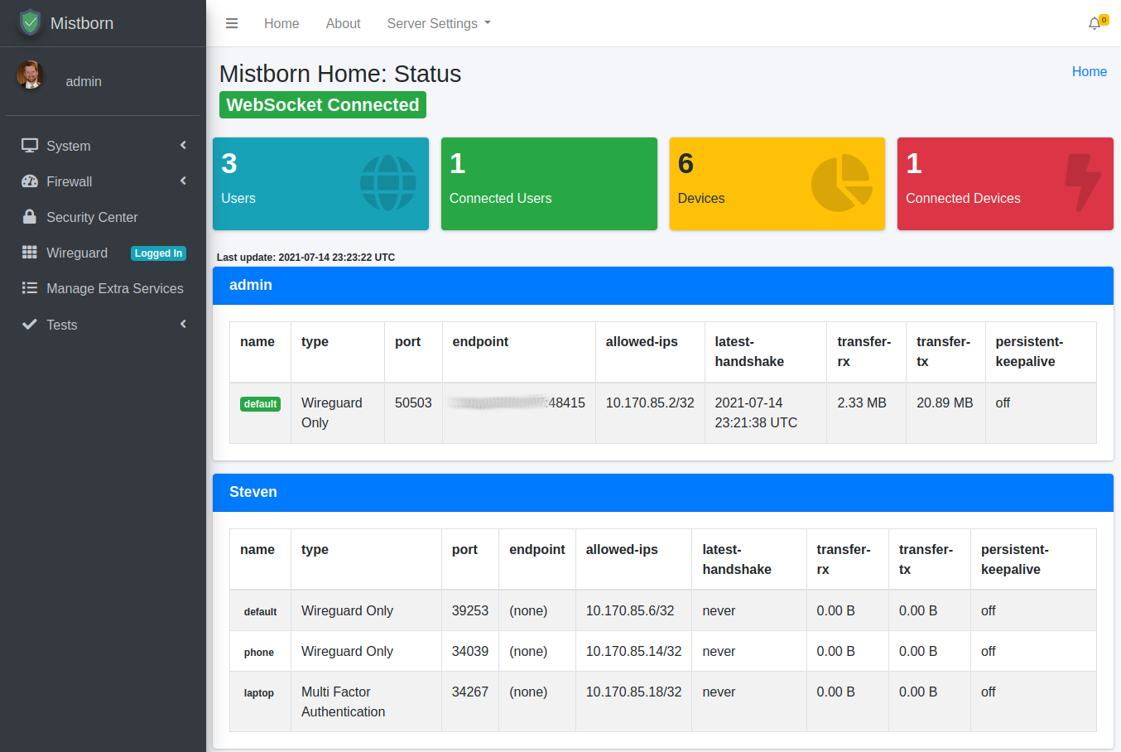Click the Mistborn shield logo
Screen dimensions: 1121x752
(x=31, y=22)
